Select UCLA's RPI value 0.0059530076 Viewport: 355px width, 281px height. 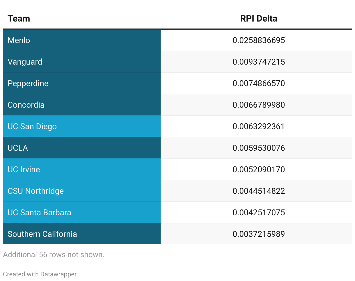259,148
